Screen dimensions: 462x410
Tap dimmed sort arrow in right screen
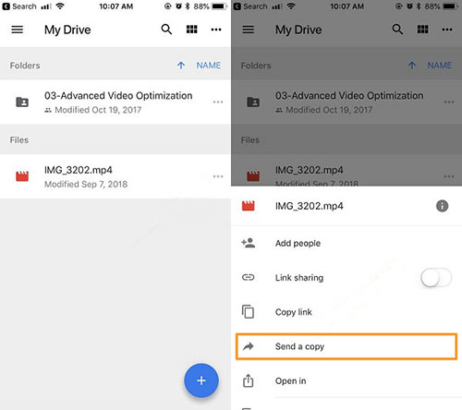click(412, 66)
